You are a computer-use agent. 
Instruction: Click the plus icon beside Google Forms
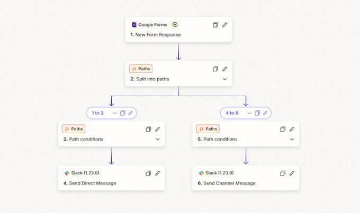pyautogui.click(x=175, y=24)
